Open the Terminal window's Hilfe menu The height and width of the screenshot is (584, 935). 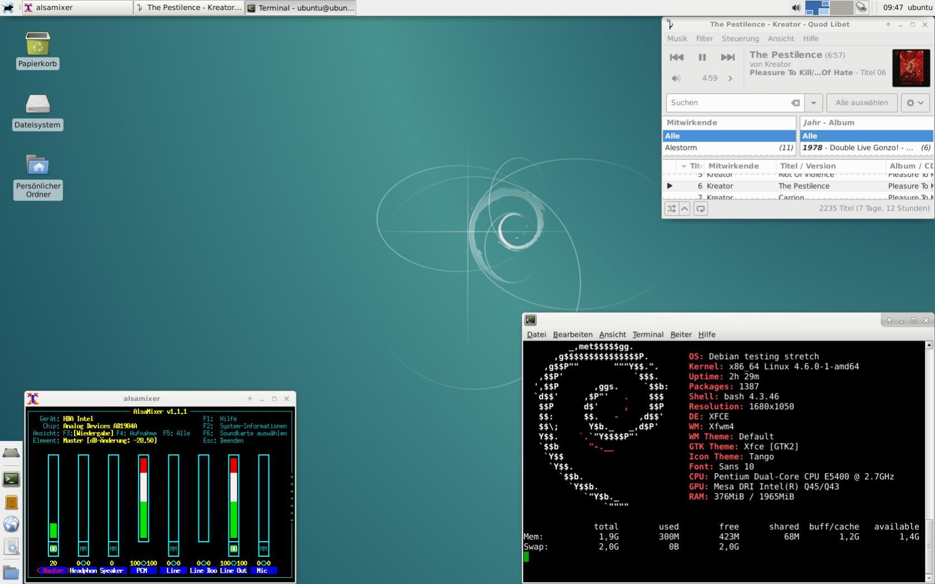[x=707, y=335]
